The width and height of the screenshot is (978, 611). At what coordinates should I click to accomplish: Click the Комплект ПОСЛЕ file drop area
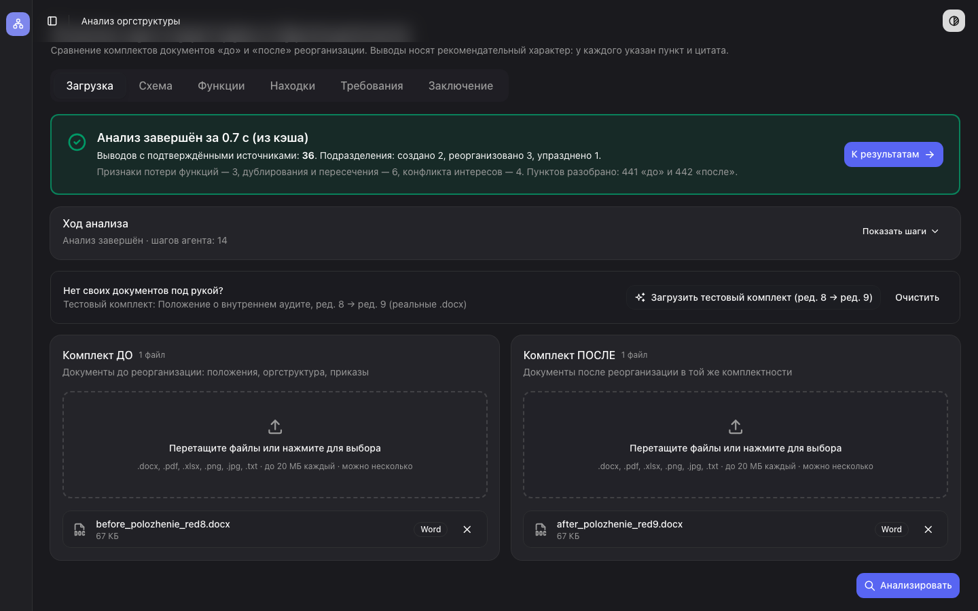coord(736,445)
